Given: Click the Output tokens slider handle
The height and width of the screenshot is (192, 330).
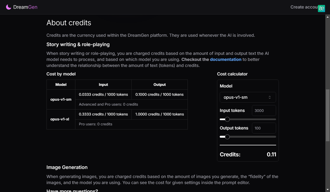Looking at the screenshot, I should click(227, 137).
